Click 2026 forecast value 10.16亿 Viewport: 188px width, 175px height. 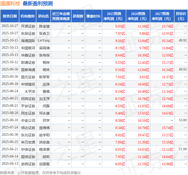143,120
